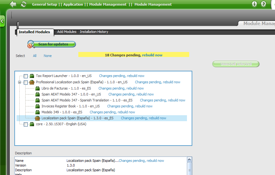Open the information icon in header
This screenshot has height=175, width=275.
tap(254, 4)
